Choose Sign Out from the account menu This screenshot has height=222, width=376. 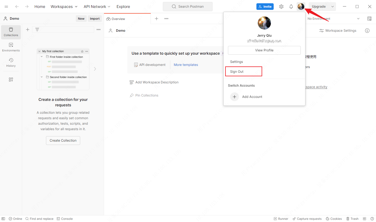(x=237, y=72)
